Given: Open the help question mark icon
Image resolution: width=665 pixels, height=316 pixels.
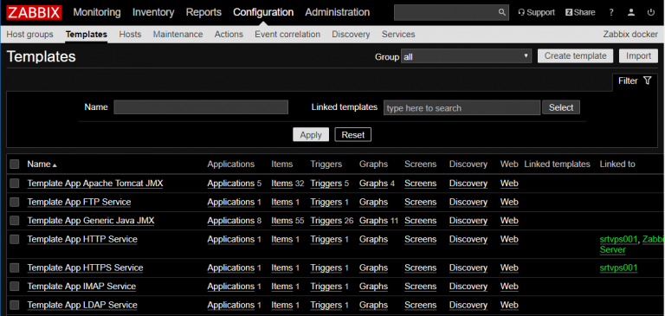Looking at the screenshot, I should [x=611, y=13].
